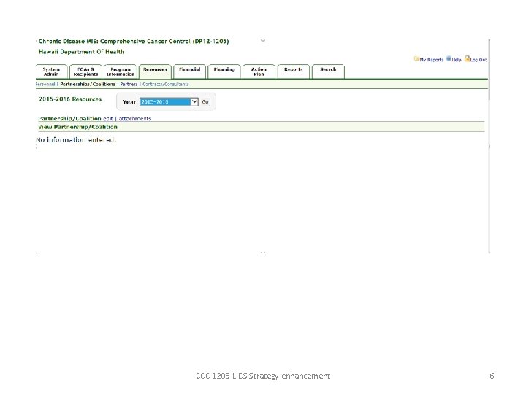Click the 'View Partnership/Coalition' heading
Screen dimensions: 526x394
pyautogui.click(x=78, y=127)
